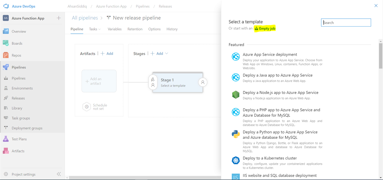Click the plus icon beside Azure Function App
This screenshot has height=180, width=383.
click(59, 18)
